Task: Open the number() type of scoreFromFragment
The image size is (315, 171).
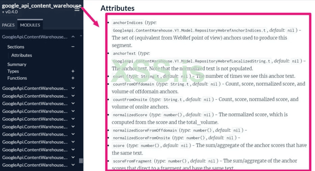Action: 177,161
